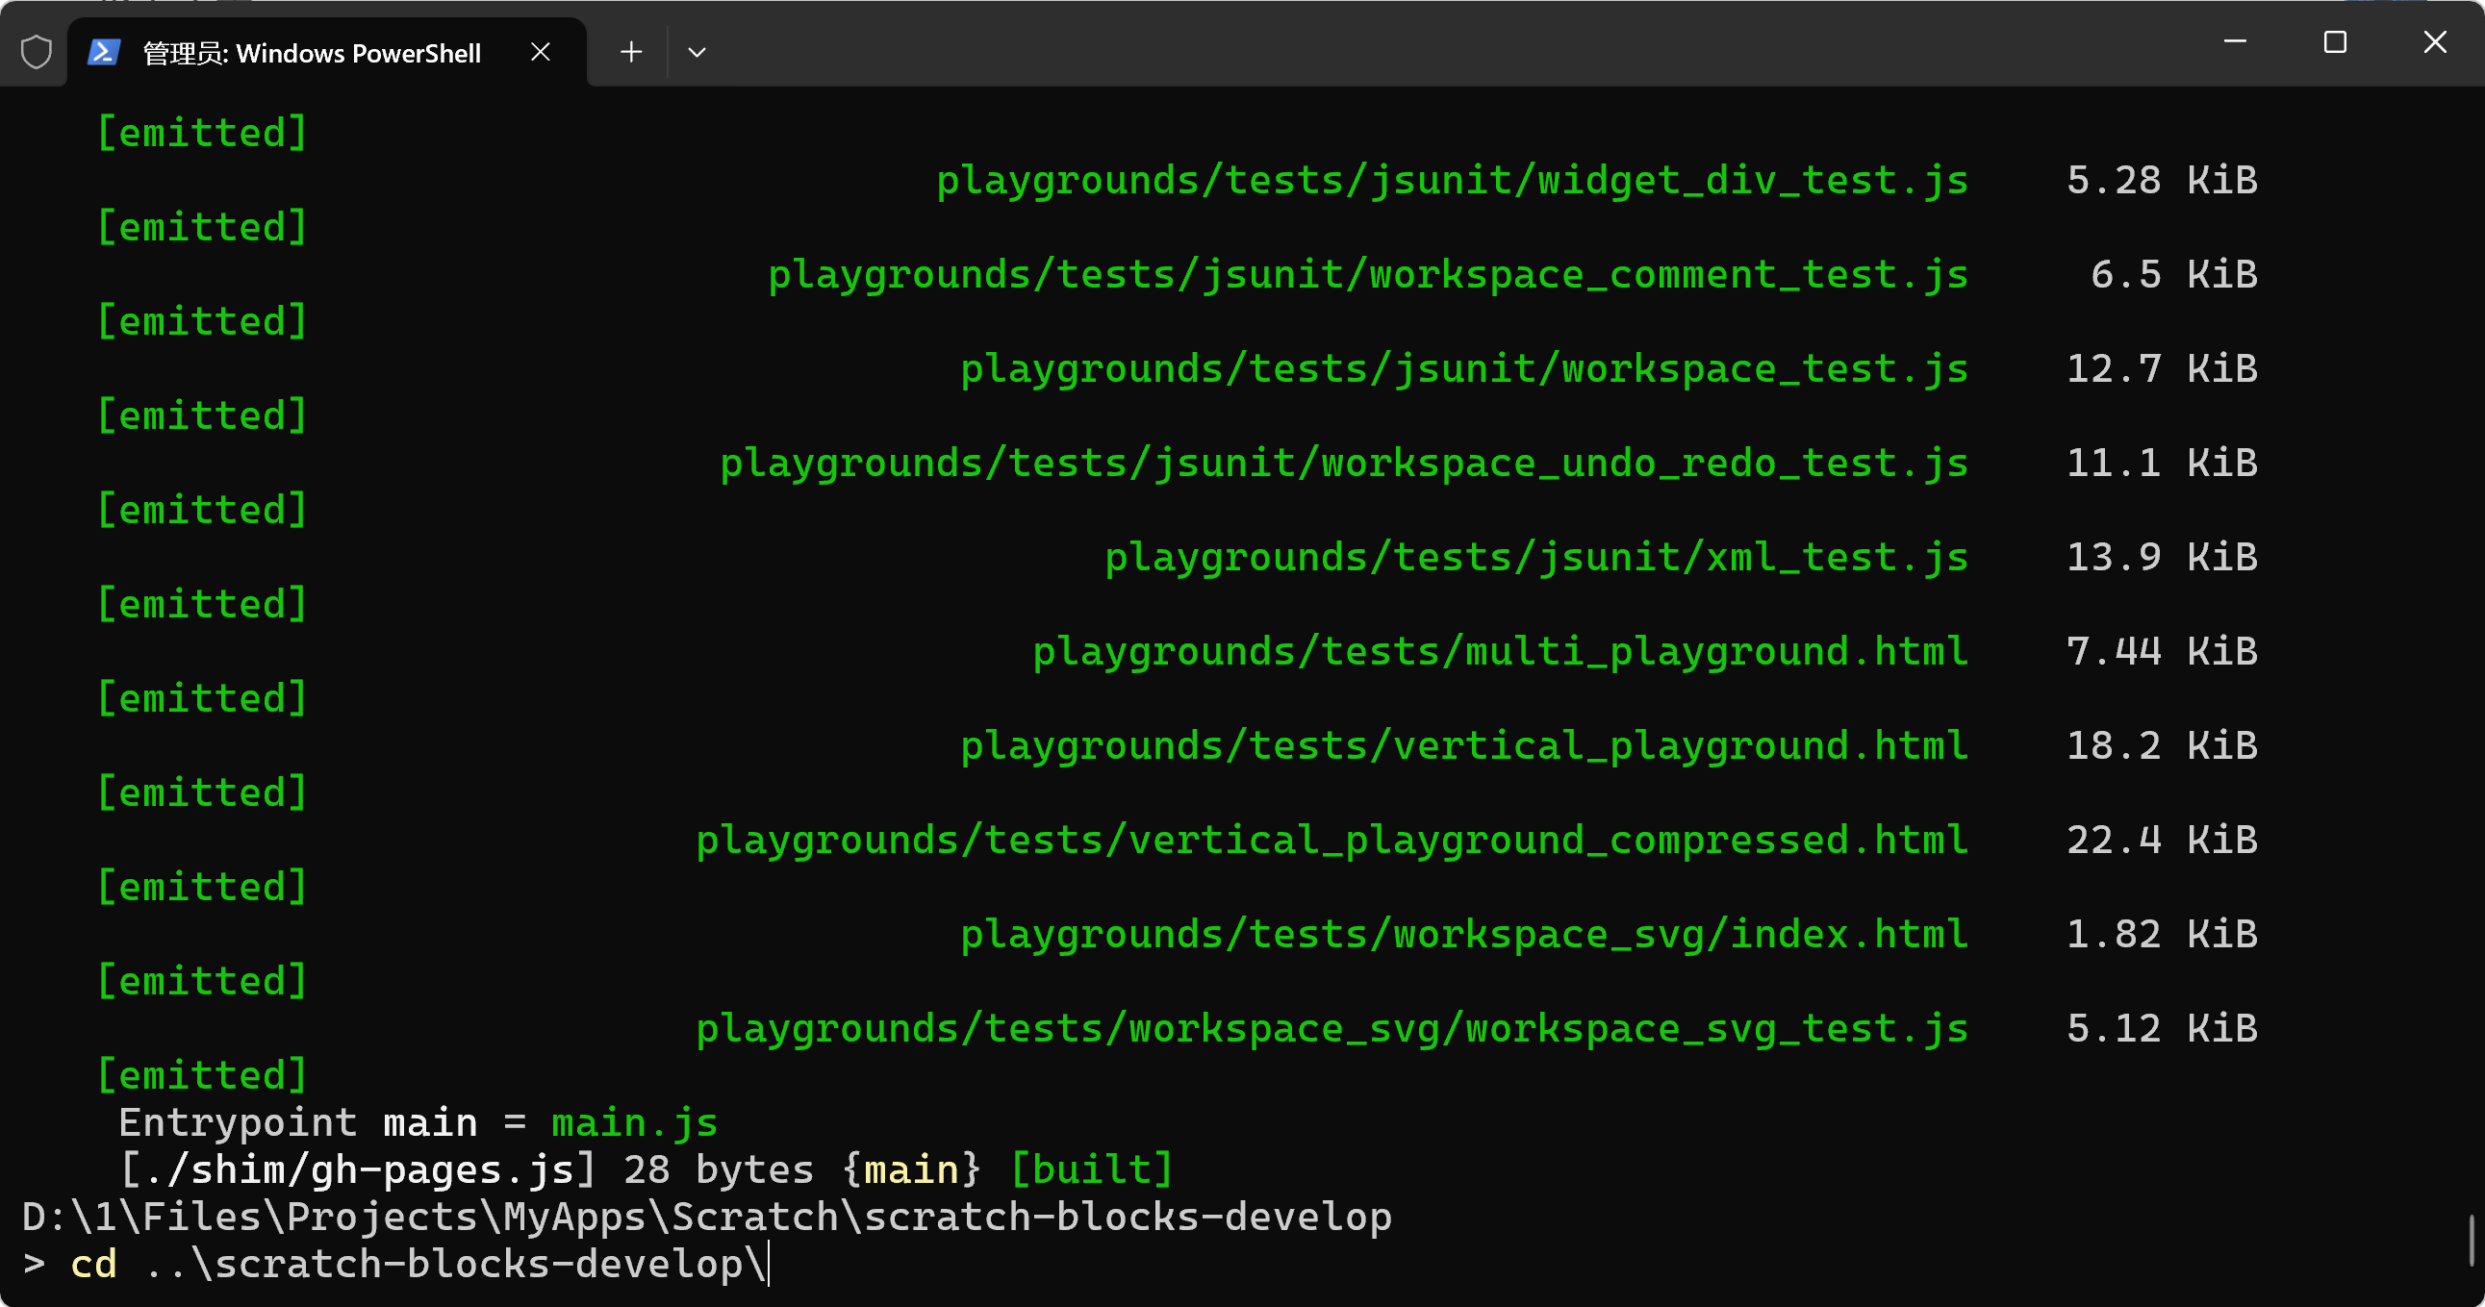The width and height of the screenshot is (2485, 1307).
Task: Click the workspace_svg/index.html path
Action: 1463,934
